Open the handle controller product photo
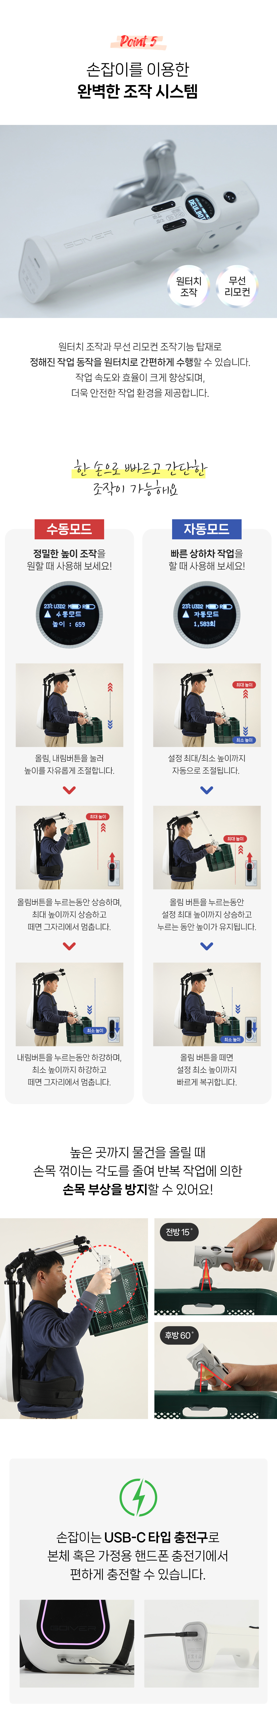The image size is (277, 1728). click(138, 221)
